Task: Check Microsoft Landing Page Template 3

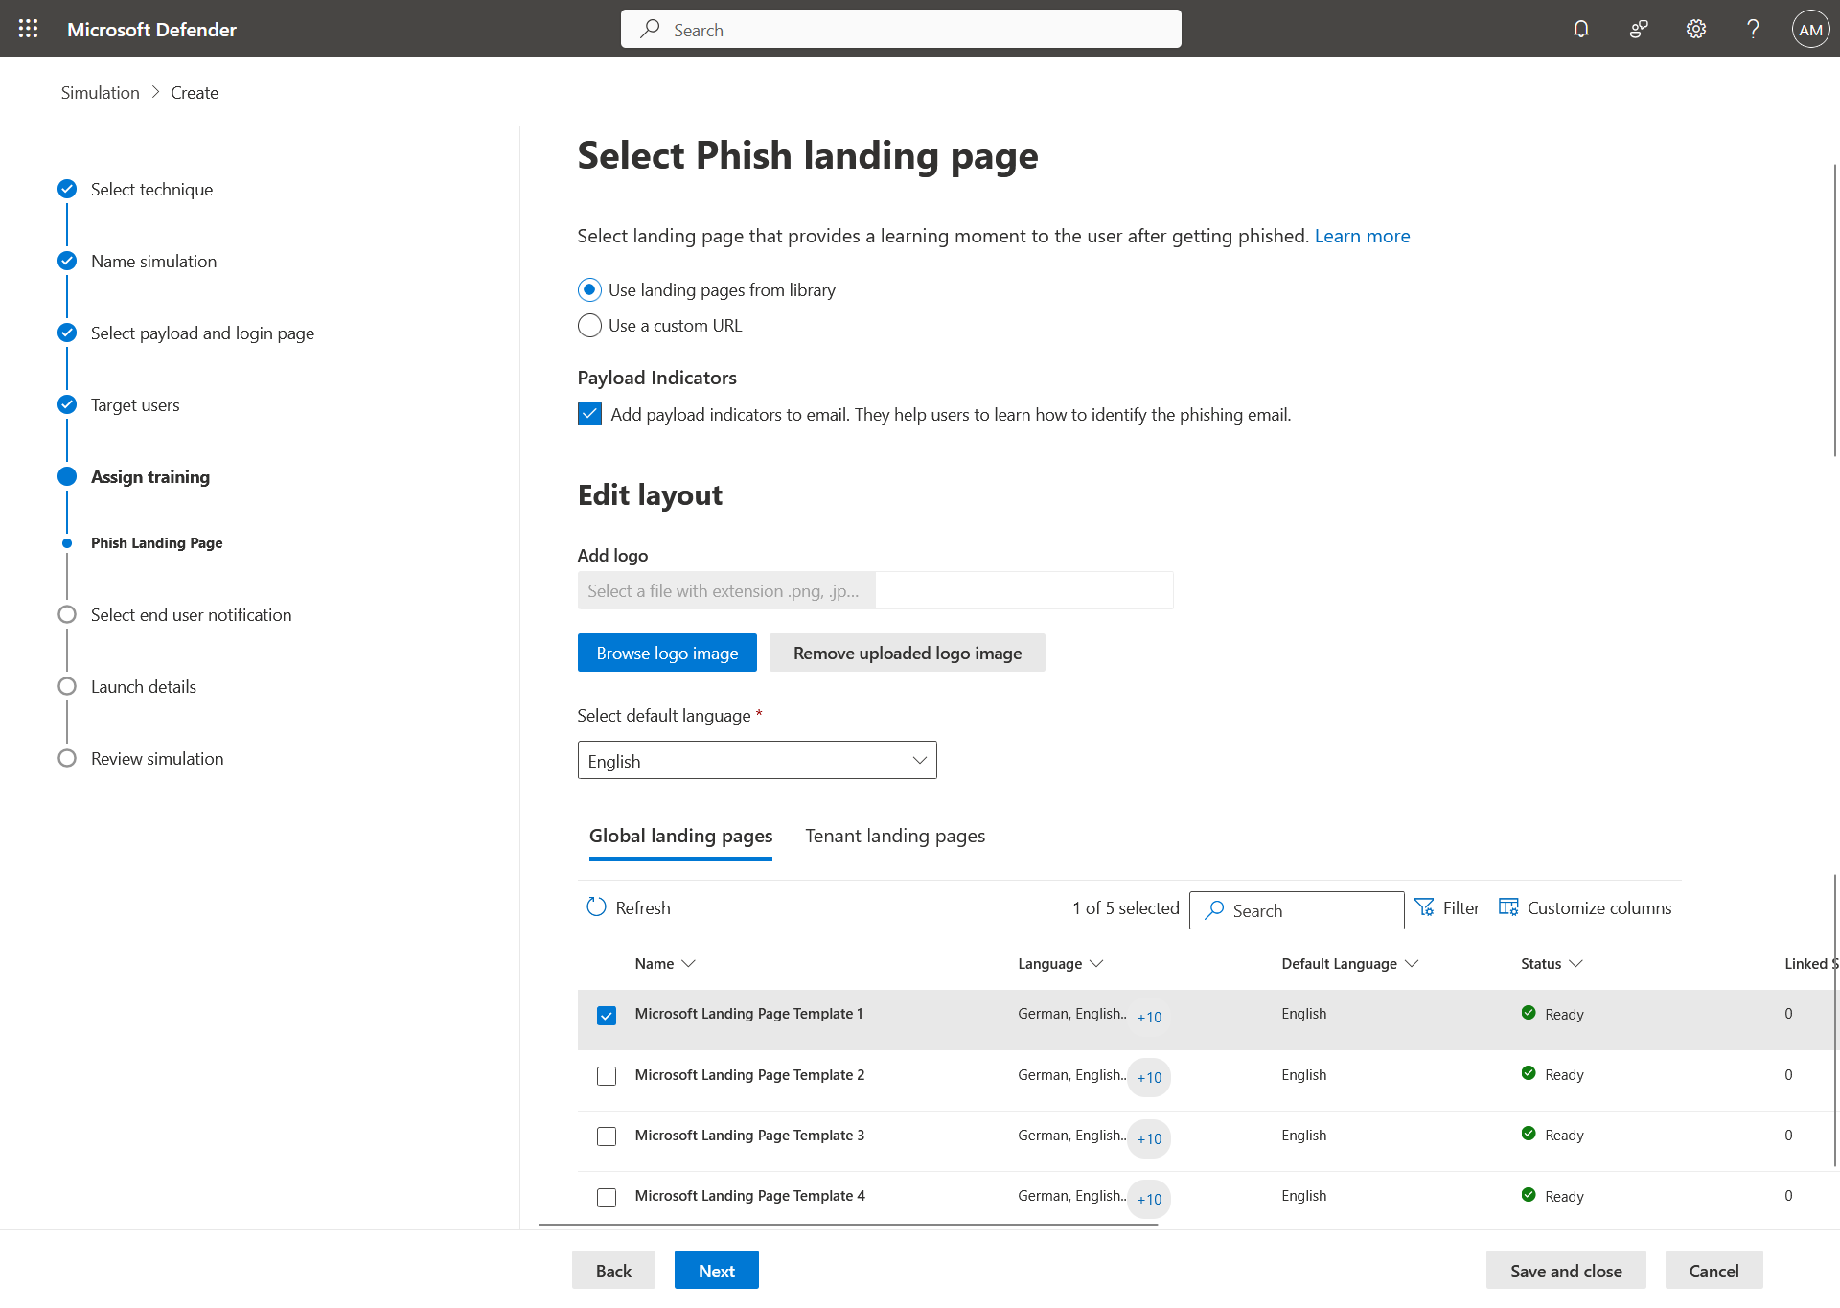Action: coord(607,1136)
